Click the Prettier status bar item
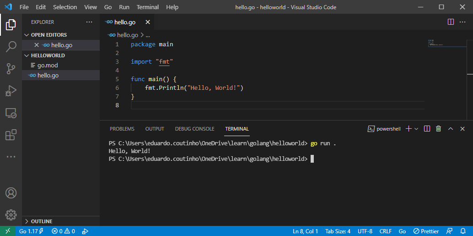Screen dimensions: 473x236 [426, 231]
